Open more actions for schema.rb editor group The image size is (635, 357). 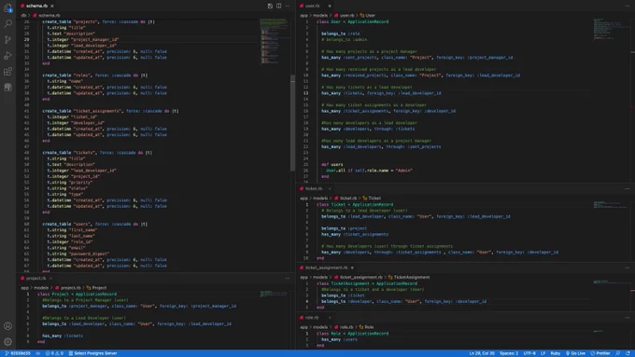(x=288, y=6)
